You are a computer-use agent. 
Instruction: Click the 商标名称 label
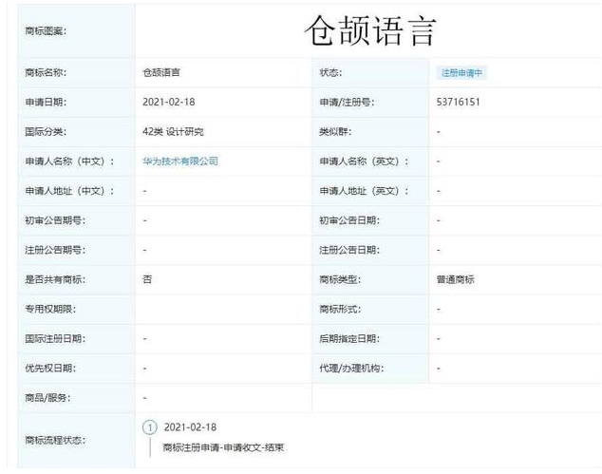click(x=46, y=72)
